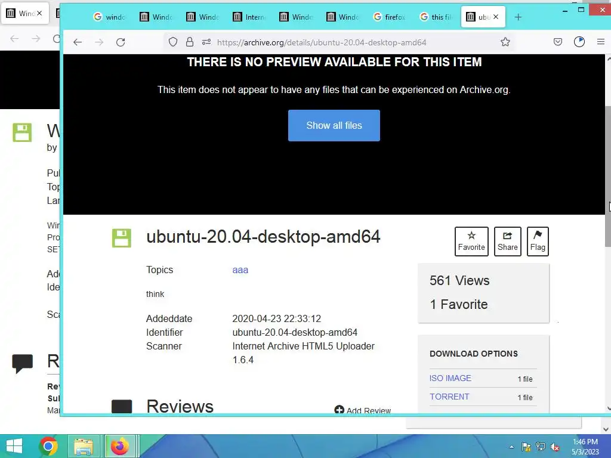Open Action Center flag icon
This screenshot has height=458, width=611.
[x=526, y=447]
